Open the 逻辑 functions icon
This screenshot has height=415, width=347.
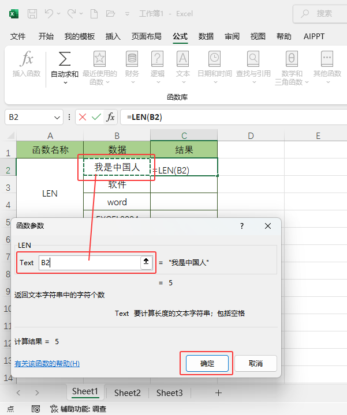pos(158,58)
